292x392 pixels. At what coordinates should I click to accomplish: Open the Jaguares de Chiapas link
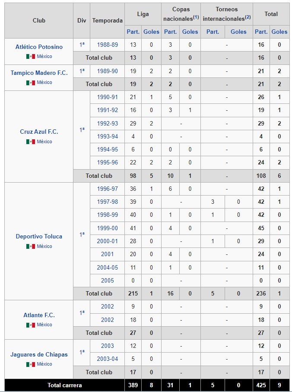tap(39, 354)
